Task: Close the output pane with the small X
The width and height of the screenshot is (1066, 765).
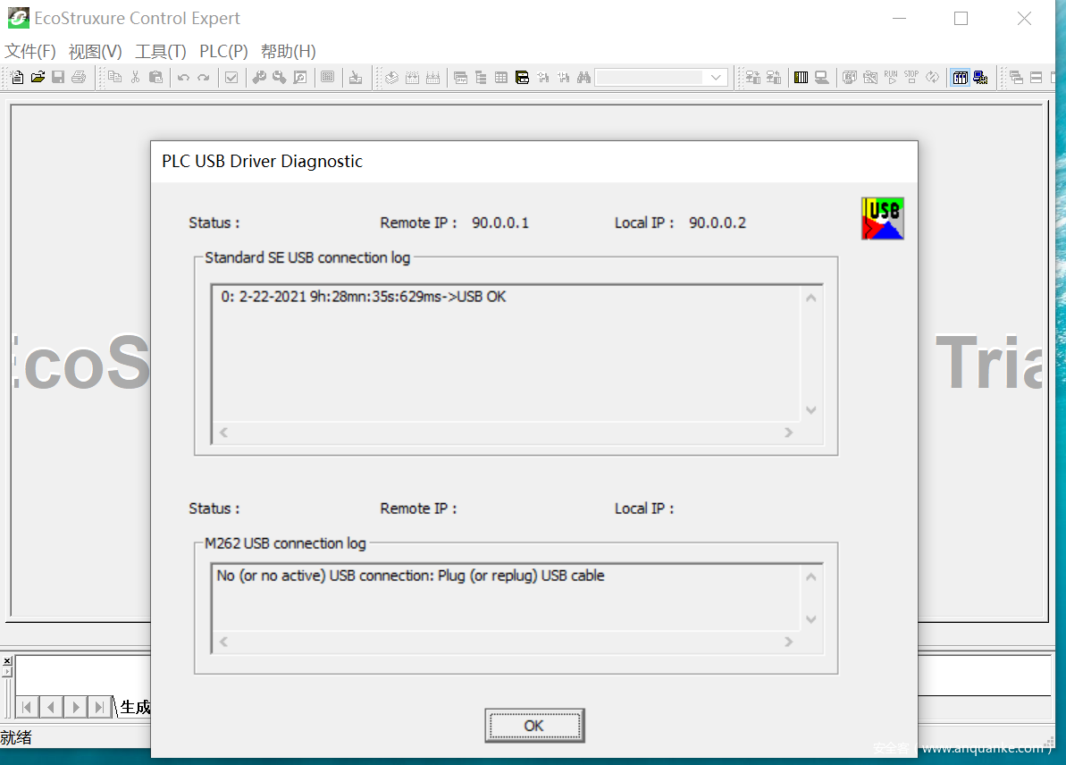Action: tap(7, 661)
